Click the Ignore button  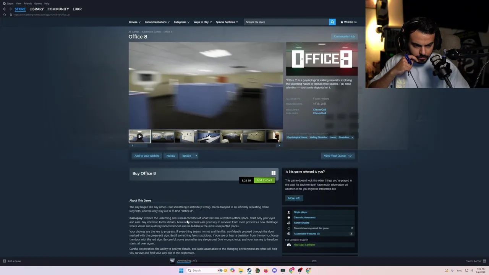[x=186, y=156]
